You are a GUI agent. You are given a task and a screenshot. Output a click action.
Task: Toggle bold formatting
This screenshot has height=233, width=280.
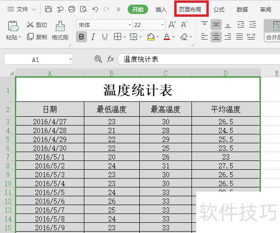[x=82, y=37]
